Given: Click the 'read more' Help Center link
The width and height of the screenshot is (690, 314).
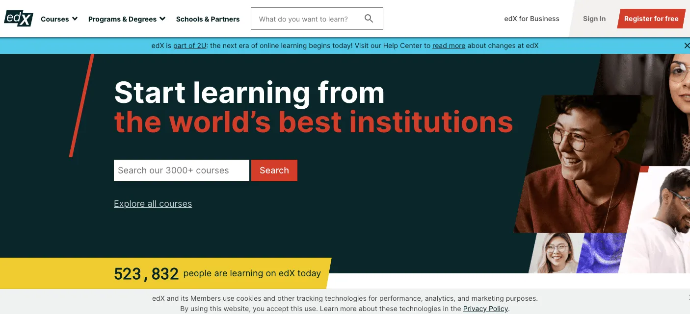Looking at the screenshot, I should coord(449,46).
